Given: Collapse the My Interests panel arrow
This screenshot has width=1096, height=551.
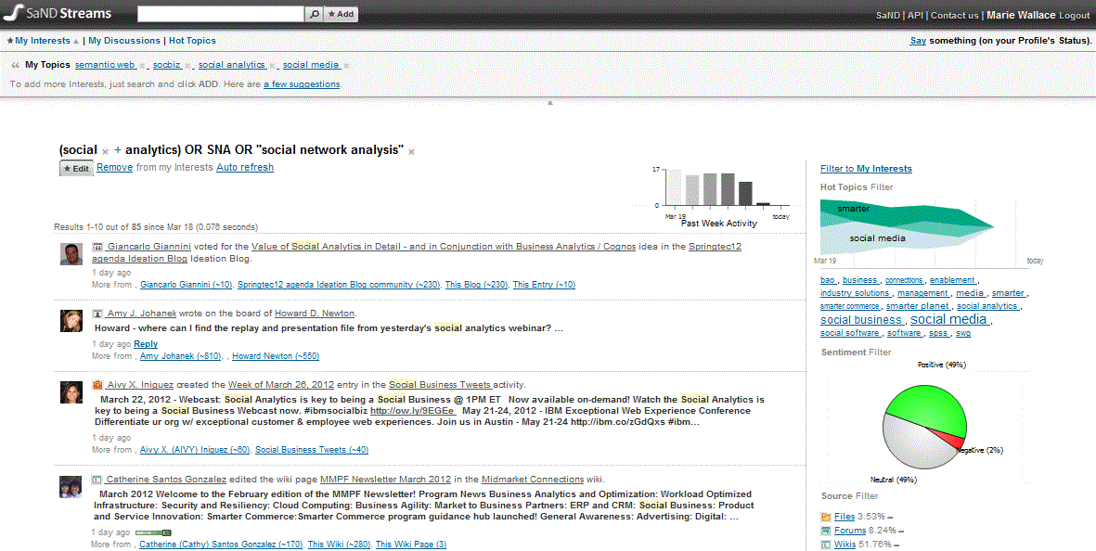Looking at the screenshot, I should 76,42.
